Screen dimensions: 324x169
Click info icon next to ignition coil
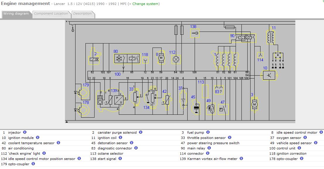pos(121,137)
